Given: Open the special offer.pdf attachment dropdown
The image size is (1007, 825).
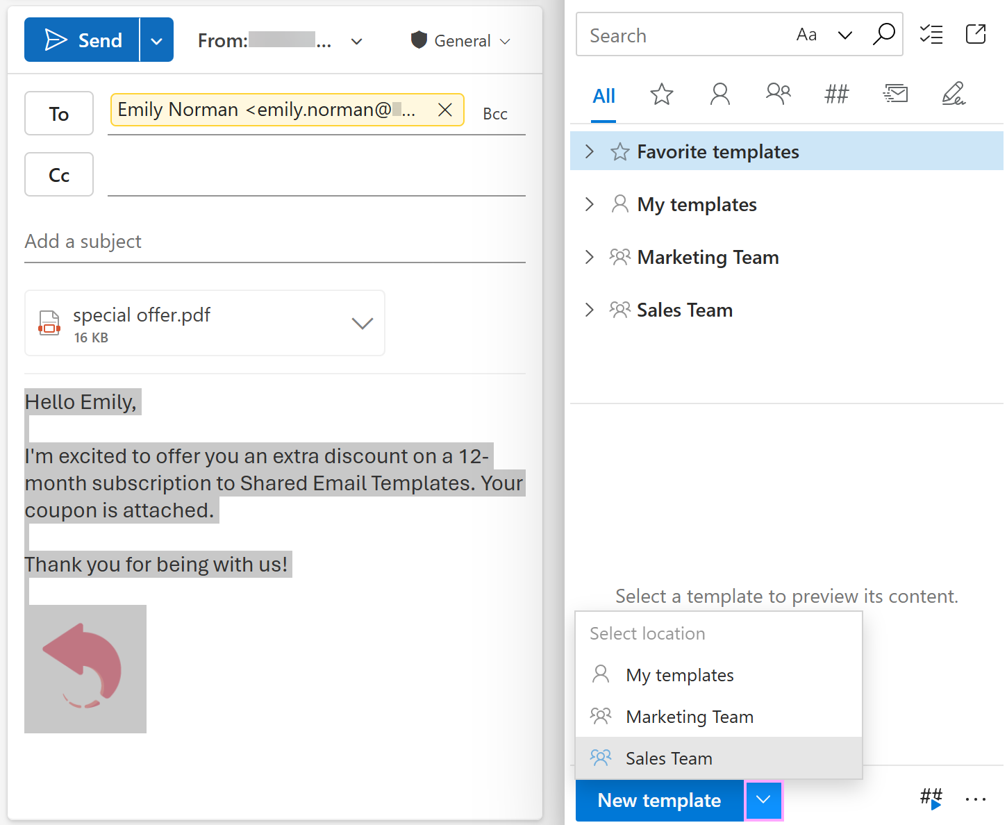Looking at the screenshot, I should [x=362, y=323].
